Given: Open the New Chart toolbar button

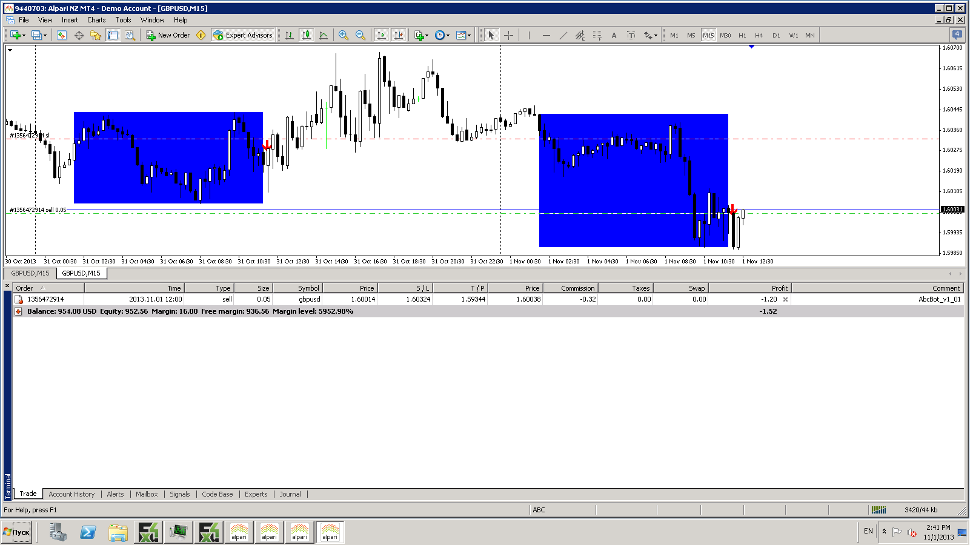Looking at the screenshot, I should click(15, 35).
